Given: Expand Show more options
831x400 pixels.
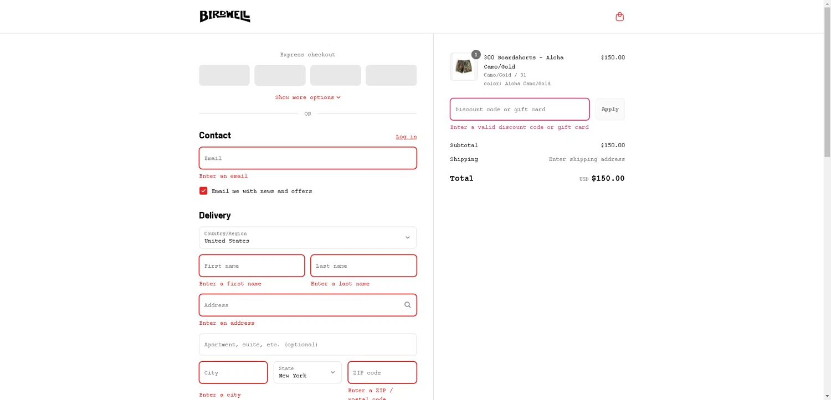Looking at the screenshot, I should pos(307,97).
